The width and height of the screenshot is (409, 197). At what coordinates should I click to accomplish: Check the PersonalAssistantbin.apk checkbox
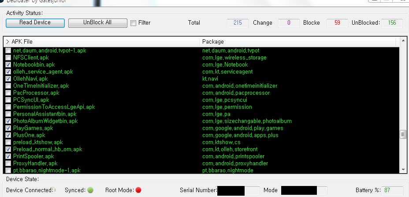coord(8,114)
